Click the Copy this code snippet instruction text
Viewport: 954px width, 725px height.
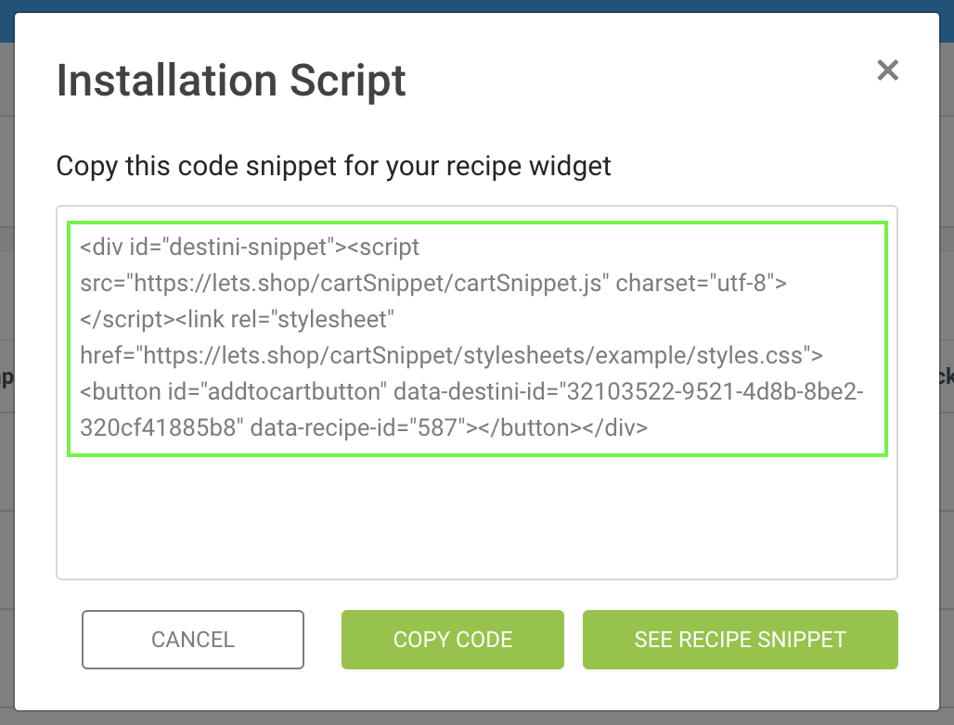[332, 166]
